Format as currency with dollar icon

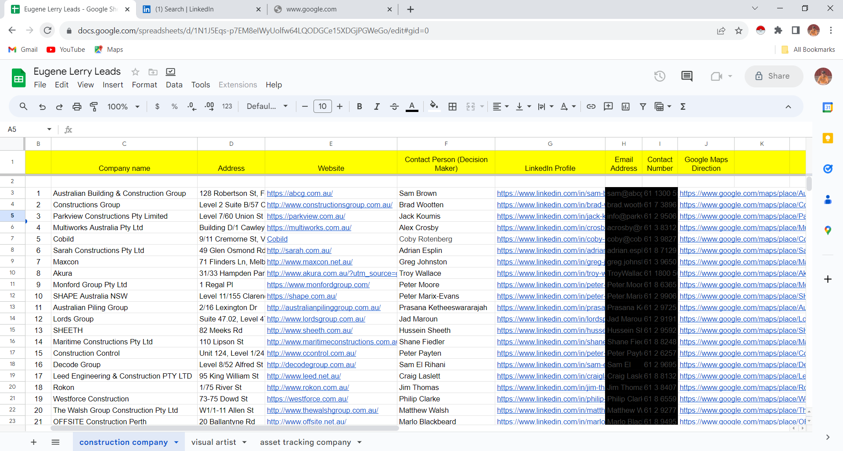coord(157,106)
